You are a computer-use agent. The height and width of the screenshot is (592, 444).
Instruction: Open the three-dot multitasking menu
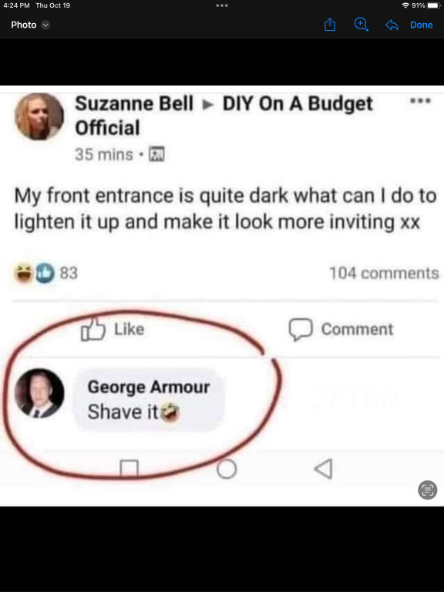click(x=222, y=5)
